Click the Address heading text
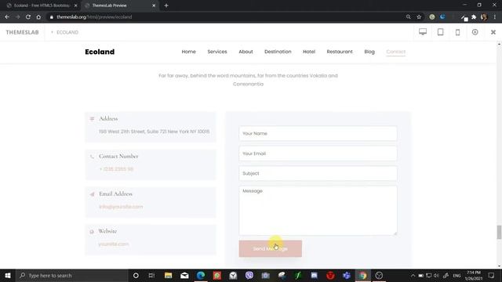 (108, 118)
